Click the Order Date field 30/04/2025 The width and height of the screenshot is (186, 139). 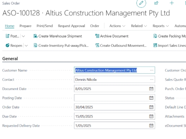[114, 107]
